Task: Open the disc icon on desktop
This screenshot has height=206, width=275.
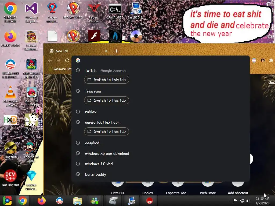Action: [x=136, y=36]
